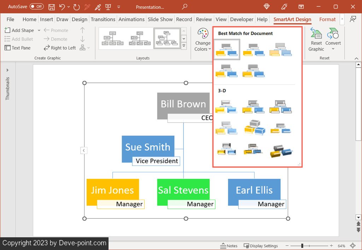Switch to the Transitions tab
Screen dimensions: 362x250
[103, 19]
